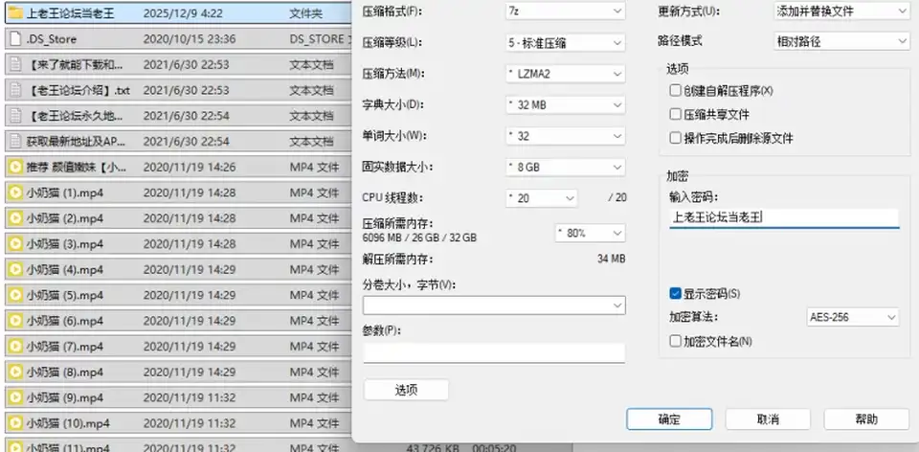Click the 2020/10/15 23:36 date cell
This screenshot has height=452, width=919.
[190, 39]
